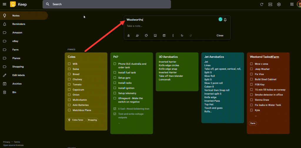Open the P47 note title
Viewport: 301px width, 148px height.
tap(116, 57)
